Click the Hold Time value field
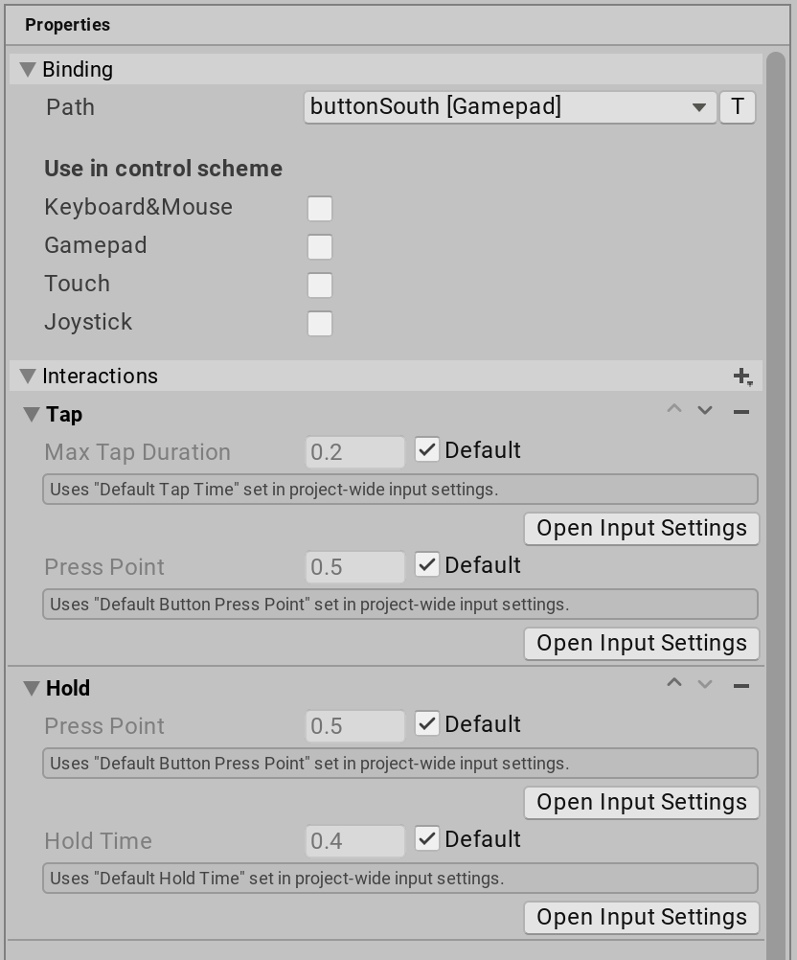 point(354,840)
